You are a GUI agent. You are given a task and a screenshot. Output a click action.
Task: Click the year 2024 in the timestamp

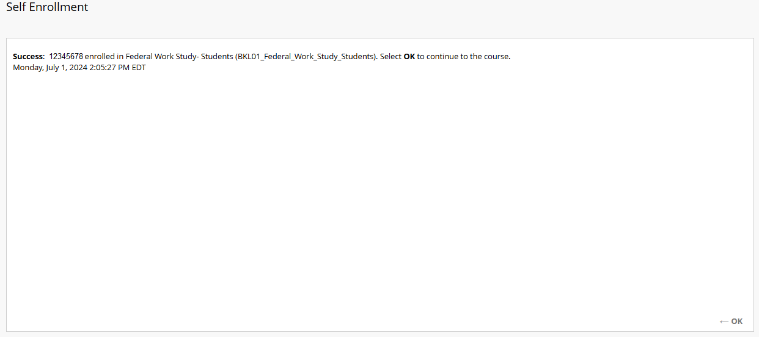tap(78, 68)
